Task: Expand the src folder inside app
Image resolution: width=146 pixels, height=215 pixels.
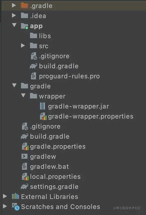Action: tap(23, 46)
